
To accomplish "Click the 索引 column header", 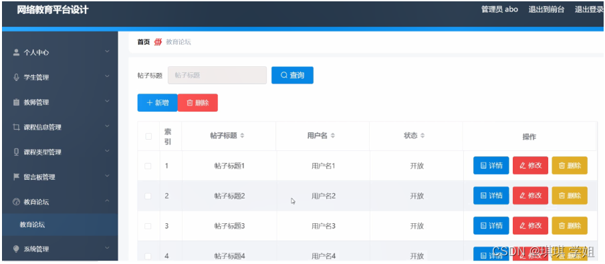I will (x=168, y=136).
